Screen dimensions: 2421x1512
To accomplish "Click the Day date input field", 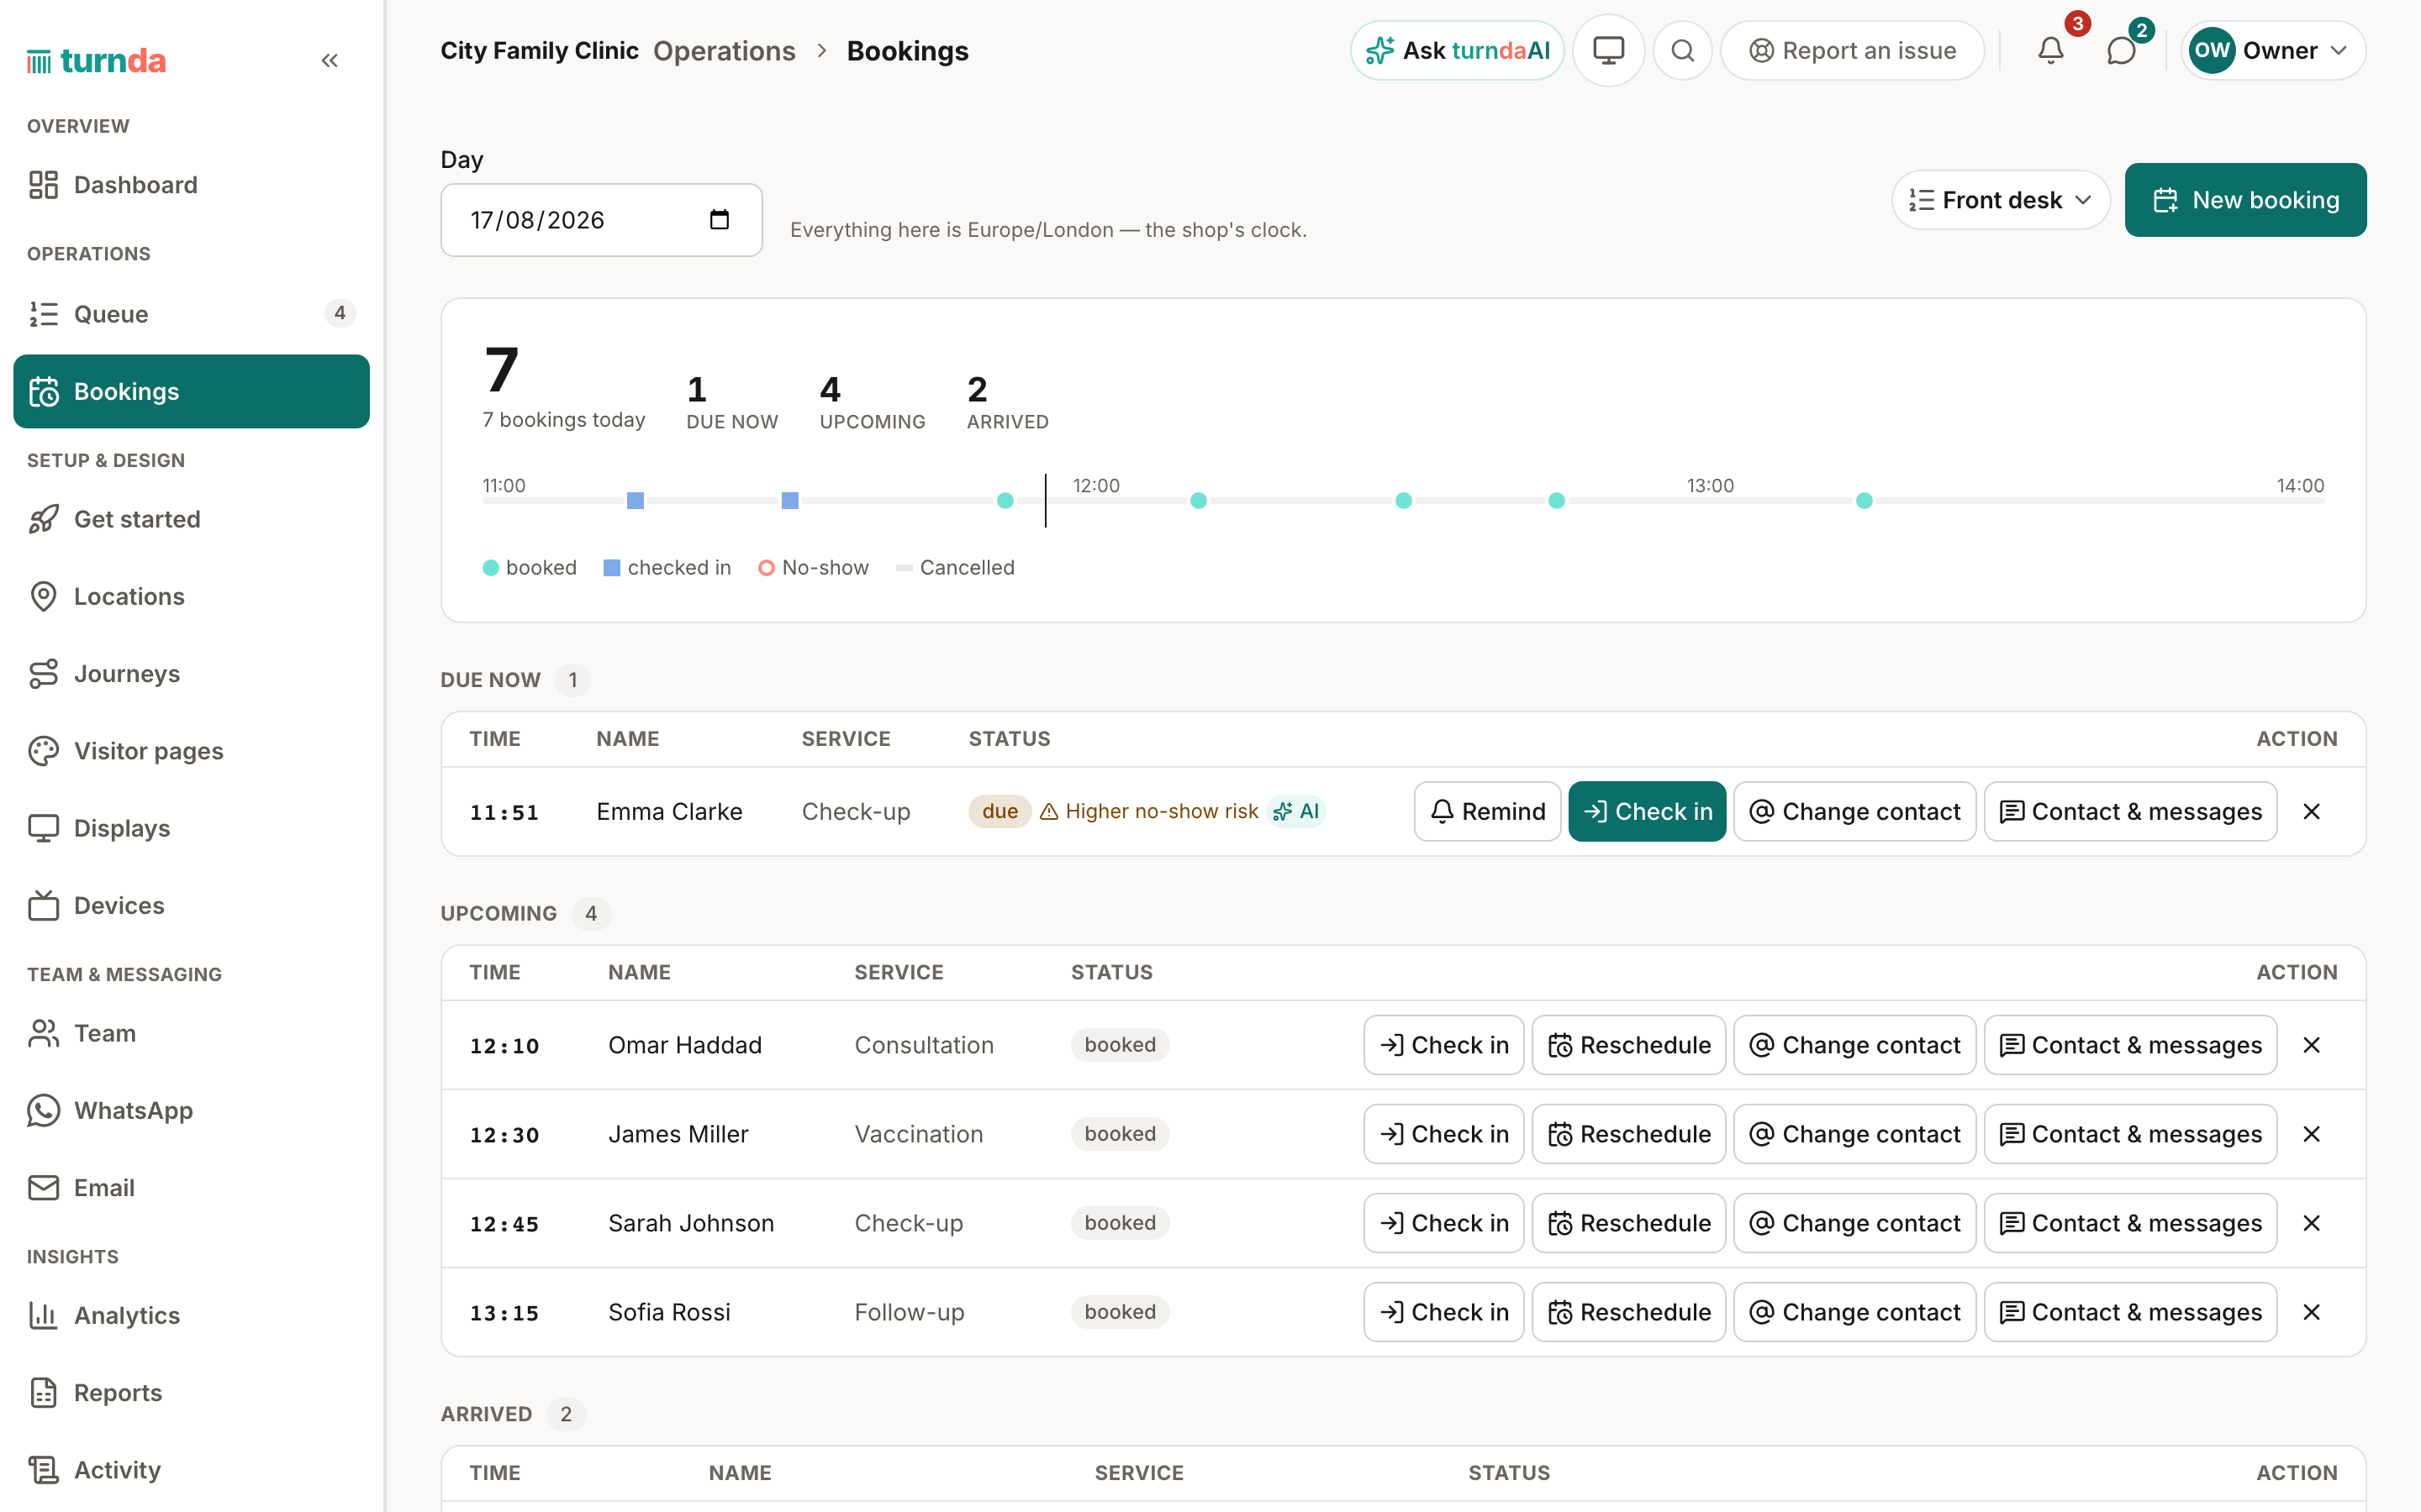I will pyautogui.click(x=601, y=220).
